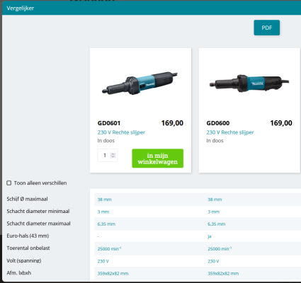Add GD0601 to the shopping cart

[x=157, y=158]
